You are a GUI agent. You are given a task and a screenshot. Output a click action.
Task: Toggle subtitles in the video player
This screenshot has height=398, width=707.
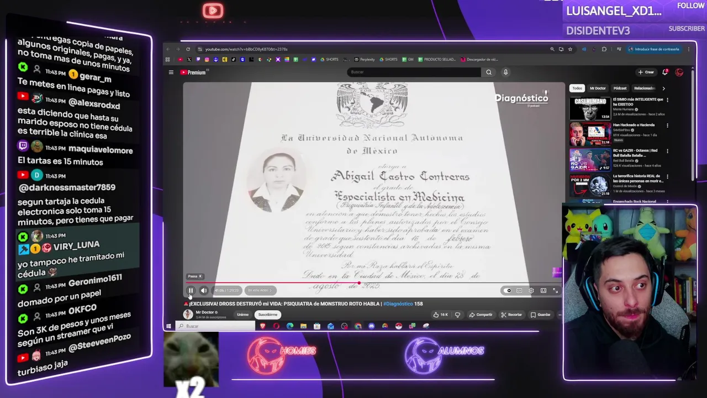pyautogui.click(x=519, y=290)
